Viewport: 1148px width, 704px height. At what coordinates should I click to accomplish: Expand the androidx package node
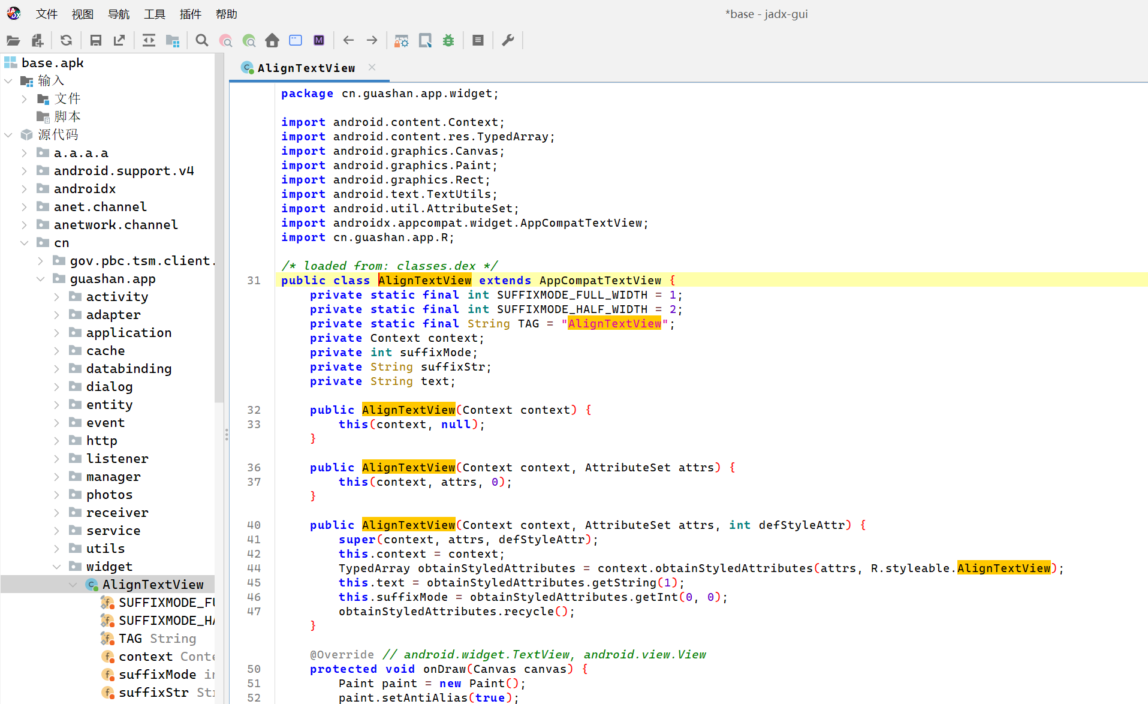[24, 189]
